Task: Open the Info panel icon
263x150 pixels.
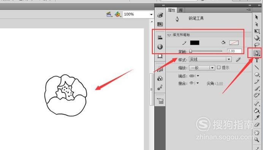Action: 160,46
